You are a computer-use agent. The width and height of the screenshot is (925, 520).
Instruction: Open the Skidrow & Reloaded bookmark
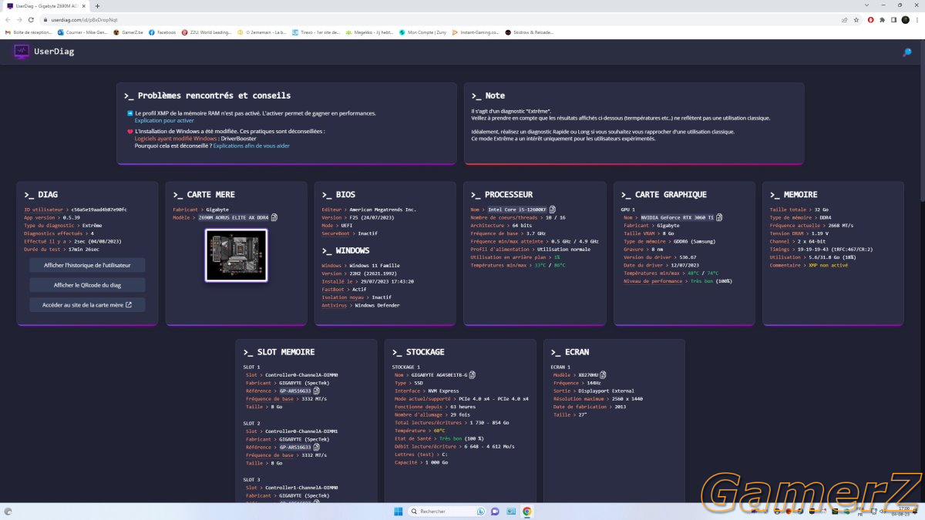529,32
